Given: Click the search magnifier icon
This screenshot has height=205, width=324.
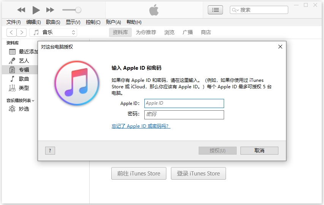Looking at the screenshot, I should tap(235, 10).
